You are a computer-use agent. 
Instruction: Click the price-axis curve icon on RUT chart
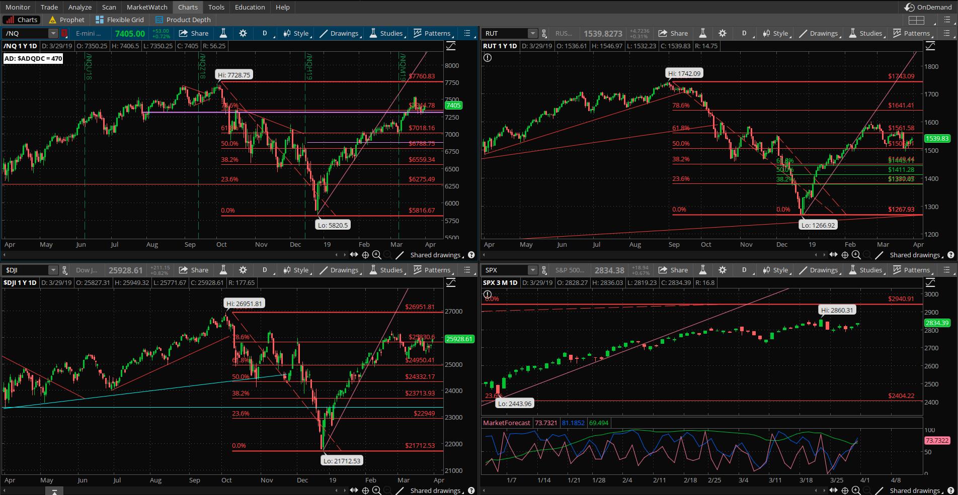click(x=930, y=46)
